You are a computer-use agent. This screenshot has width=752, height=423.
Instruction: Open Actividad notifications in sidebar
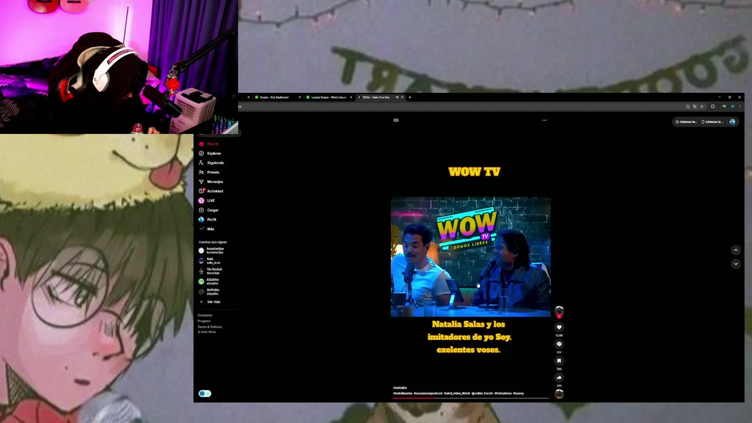point(211,191)
